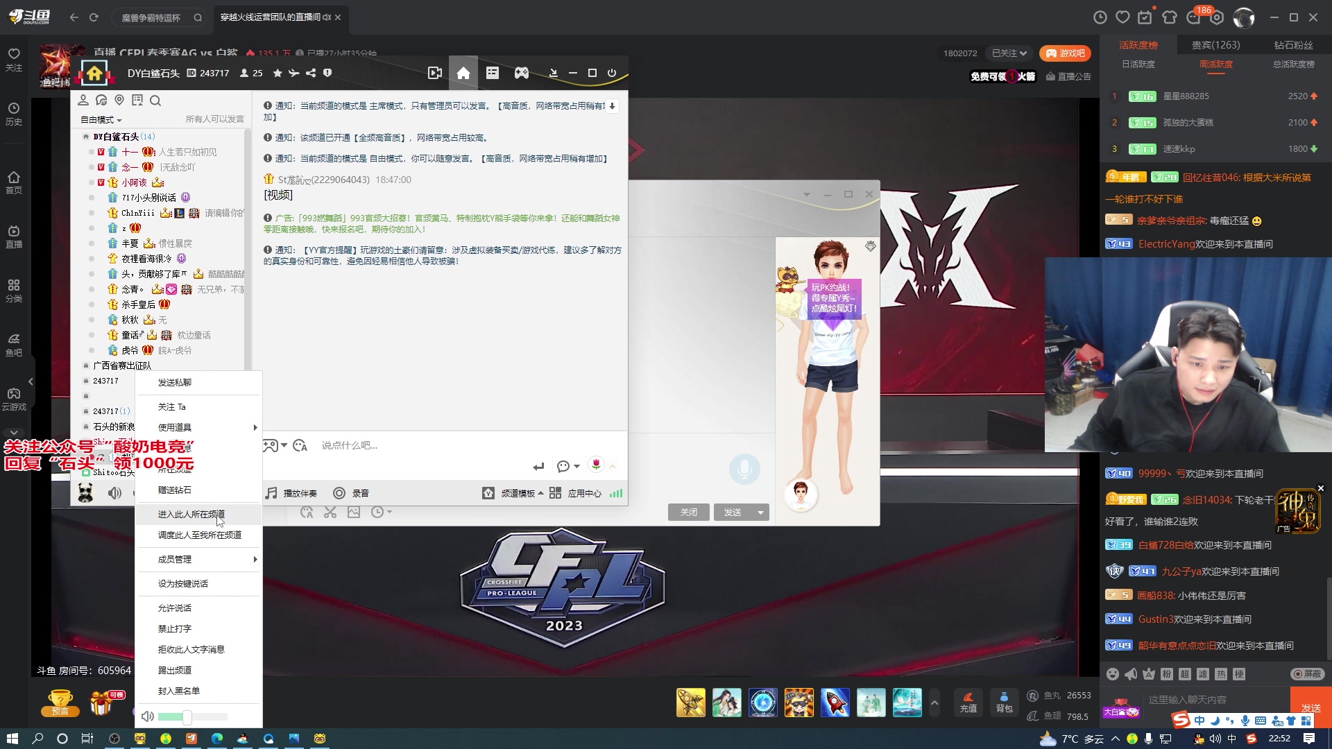Open the 游戏吧 orange button
Viewport: 1332px width, 749px height.
[x=1065, y=53]
